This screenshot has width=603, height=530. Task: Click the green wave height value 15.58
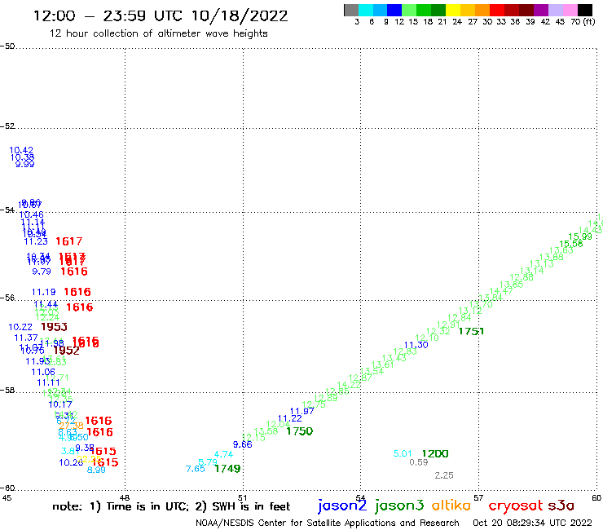pos(570,244)
